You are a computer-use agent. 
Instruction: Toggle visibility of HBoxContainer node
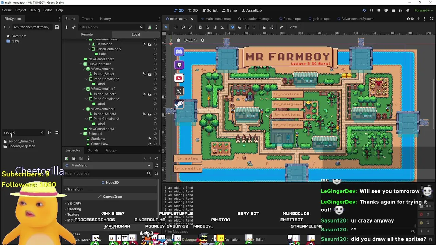pyautogui.click(x=155, y=64)
